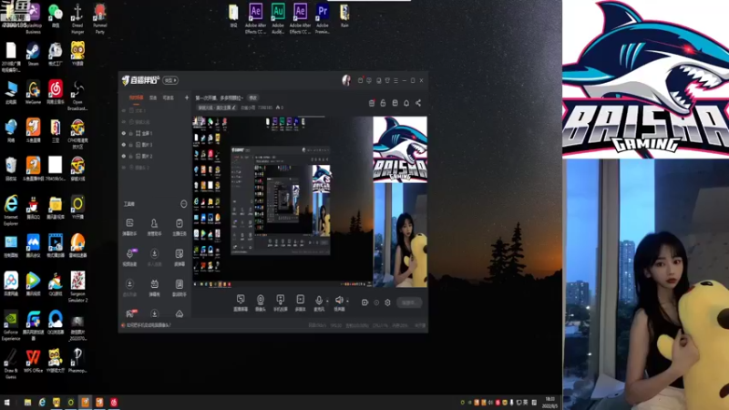
Task: Toggle lock for Image 2 layer
Action: click(130, 156)
